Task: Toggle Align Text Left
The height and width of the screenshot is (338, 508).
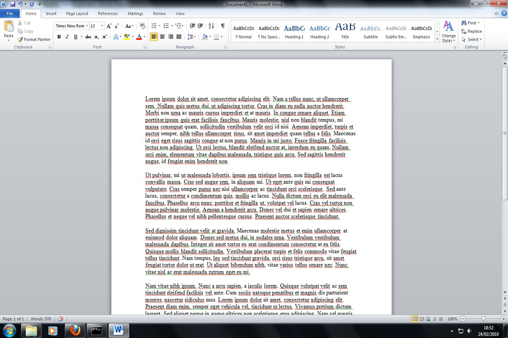Action: (x=154, y=37)
